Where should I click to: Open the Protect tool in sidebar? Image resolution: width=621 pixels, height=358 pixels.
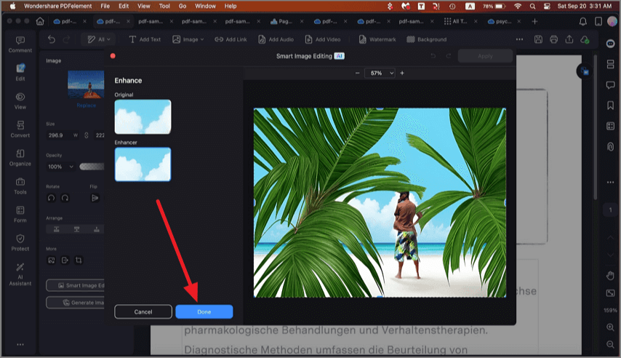coord(20,242)
